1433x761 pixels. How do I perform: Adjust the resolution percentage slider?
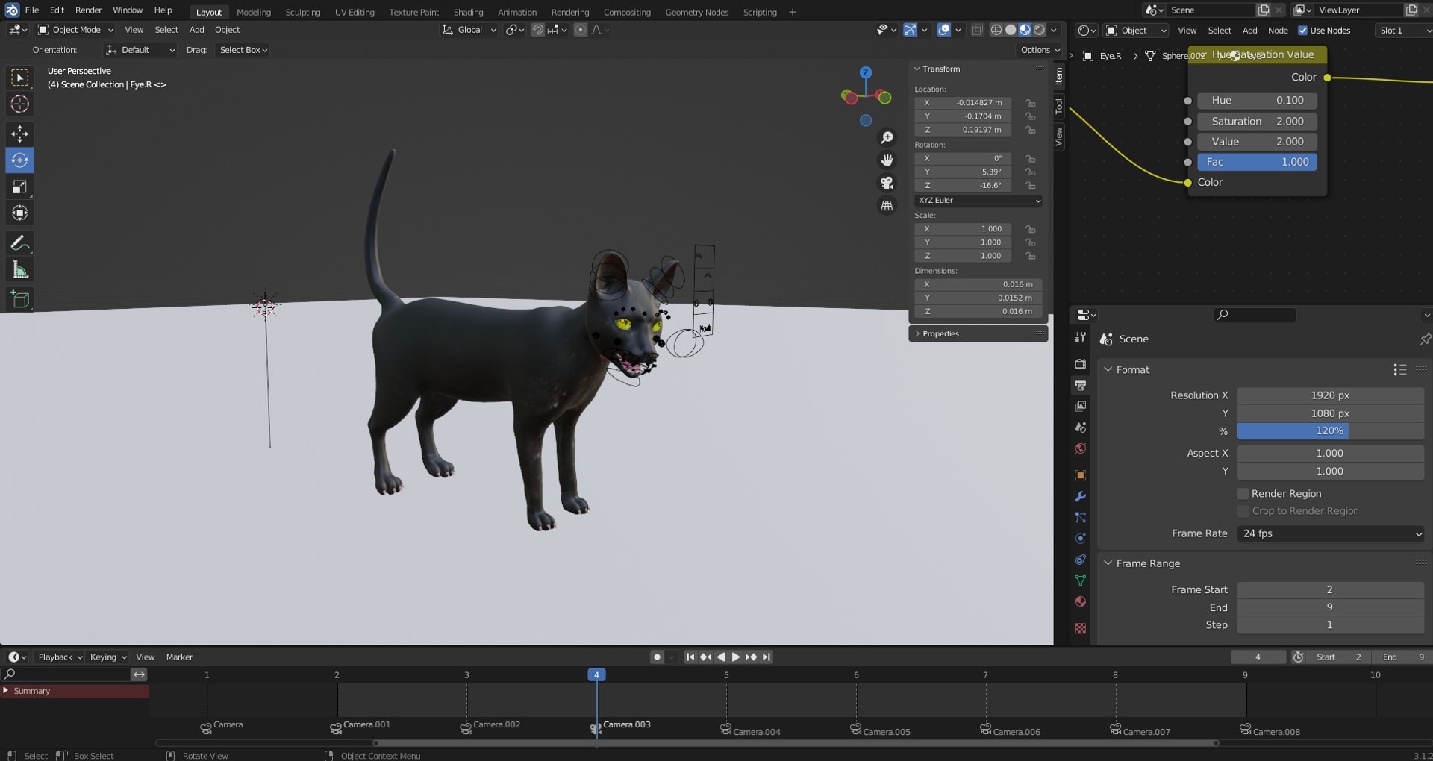point(1331,431)
